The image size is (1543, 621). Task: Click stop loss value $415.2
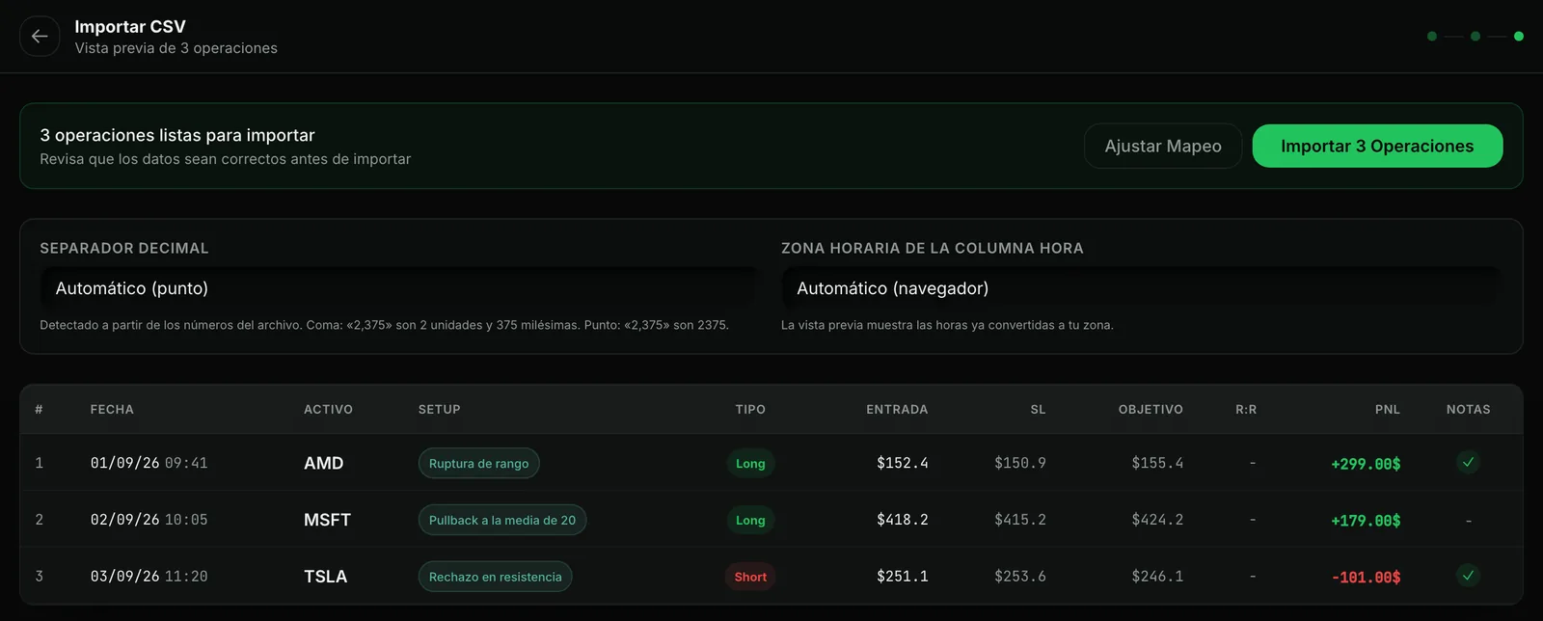[1020, 520]
